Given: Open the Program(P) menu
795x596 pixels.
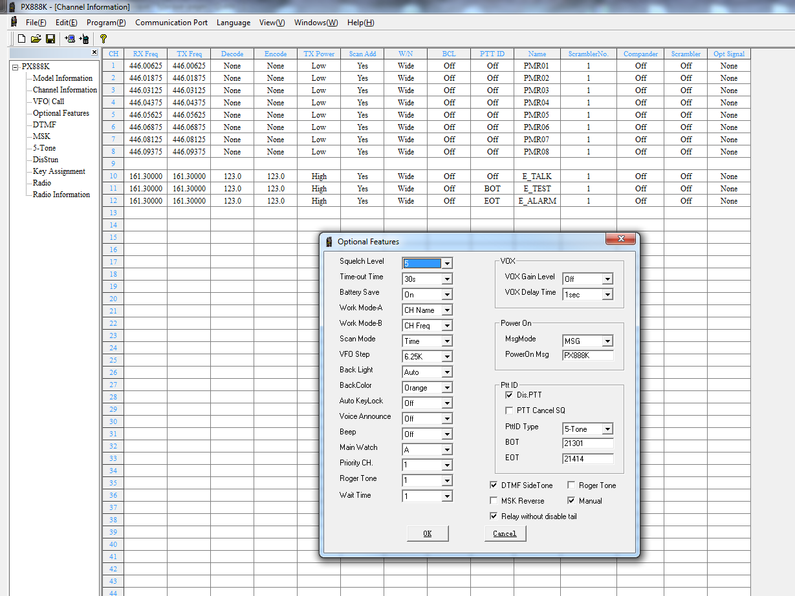Looking at the screenshot, I should pyautogui.click(x=106, y=23).
